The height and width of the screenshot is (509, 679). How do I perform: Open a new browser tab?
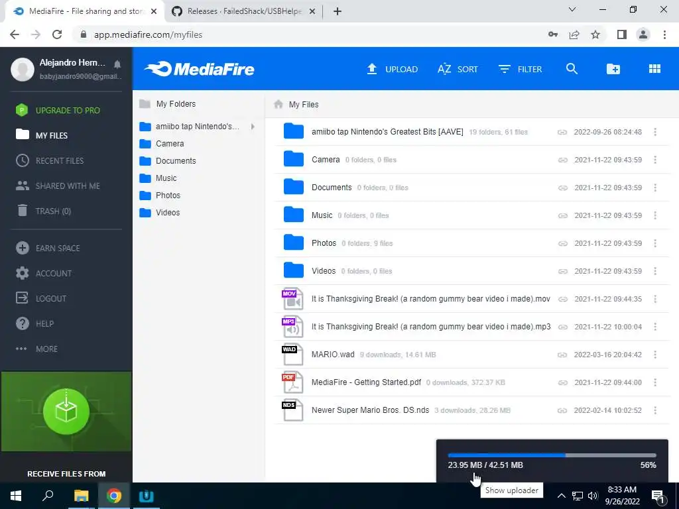[338, 11]
